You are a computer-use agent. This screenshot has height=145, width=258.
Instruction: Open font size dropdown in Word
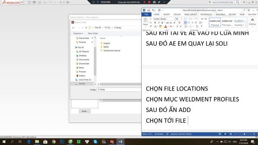click(181, 19)
